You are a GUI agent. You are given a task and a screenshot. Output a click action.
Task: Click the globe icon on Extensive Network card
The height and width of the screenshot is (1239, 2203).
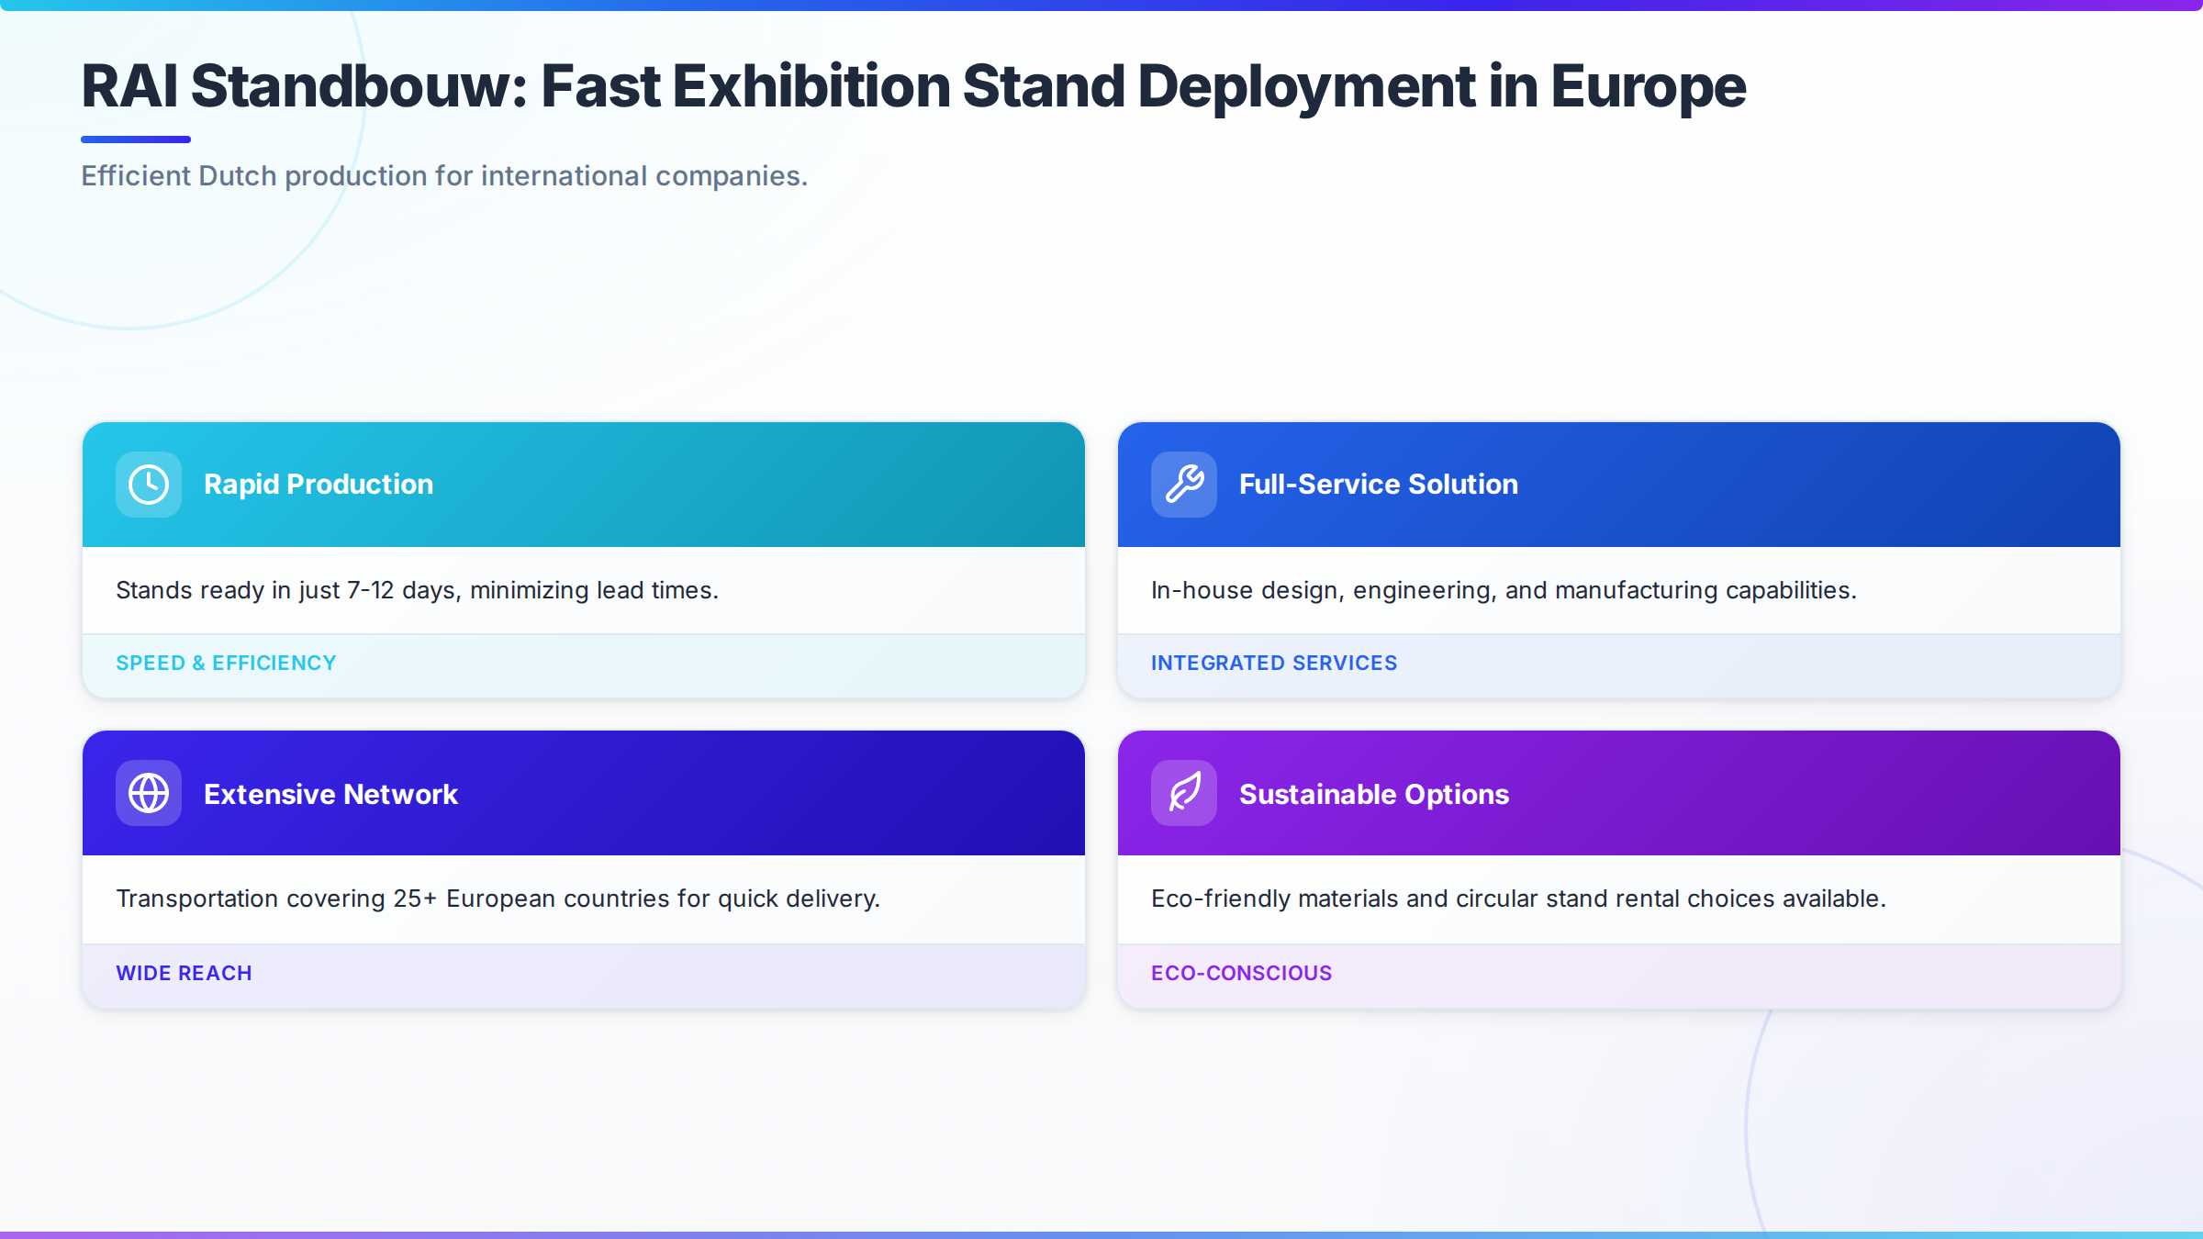click(x=149, y=793)
